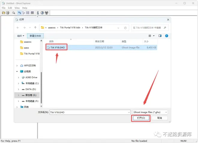Open recent locations dropdown arrow
The height and width of the screenshot is (143, 198).
pyautogui.click(x=30, y=28)
